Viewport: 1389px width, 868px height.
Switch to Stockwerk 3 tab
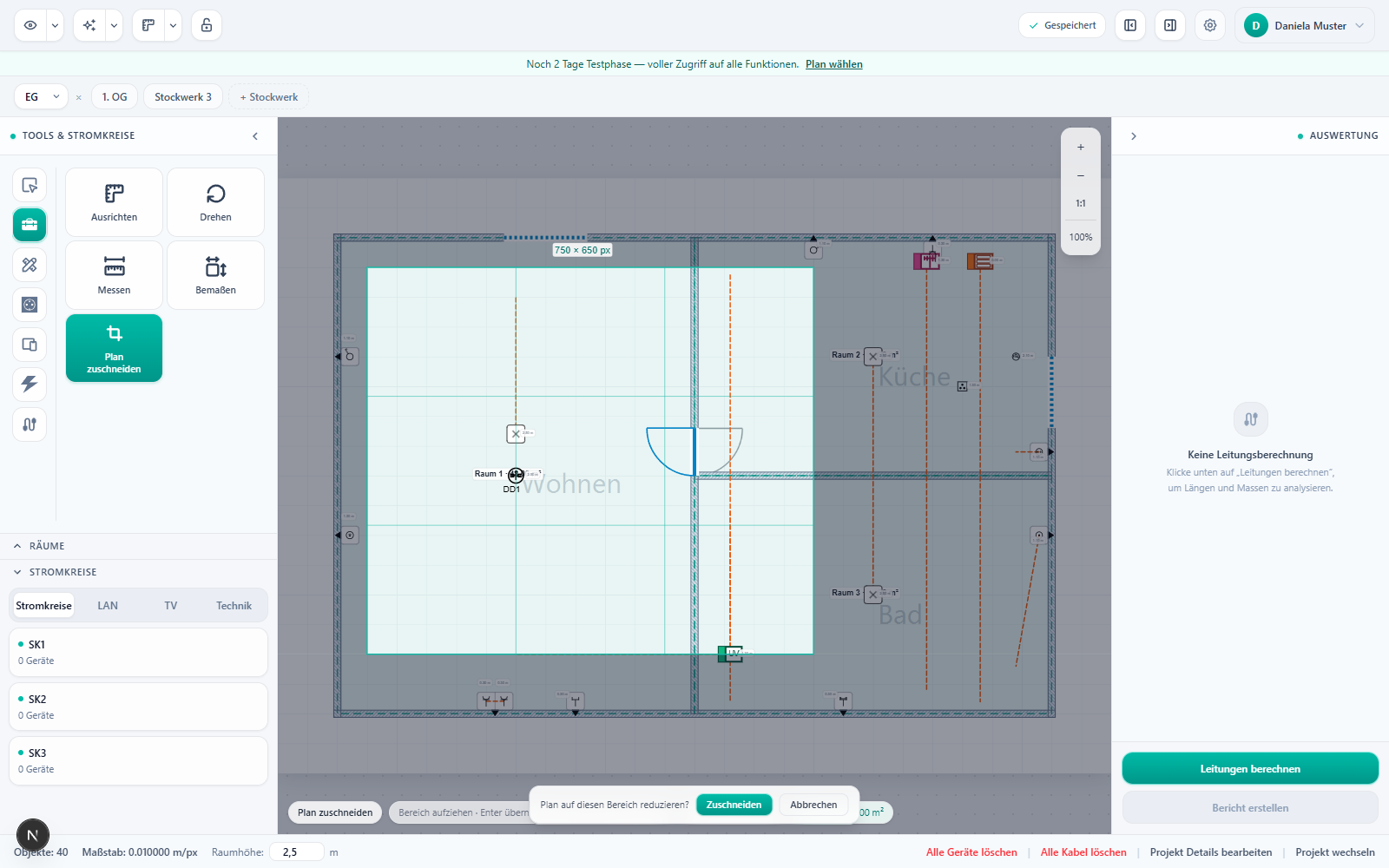pyautogui.click(x=183, y=97)
